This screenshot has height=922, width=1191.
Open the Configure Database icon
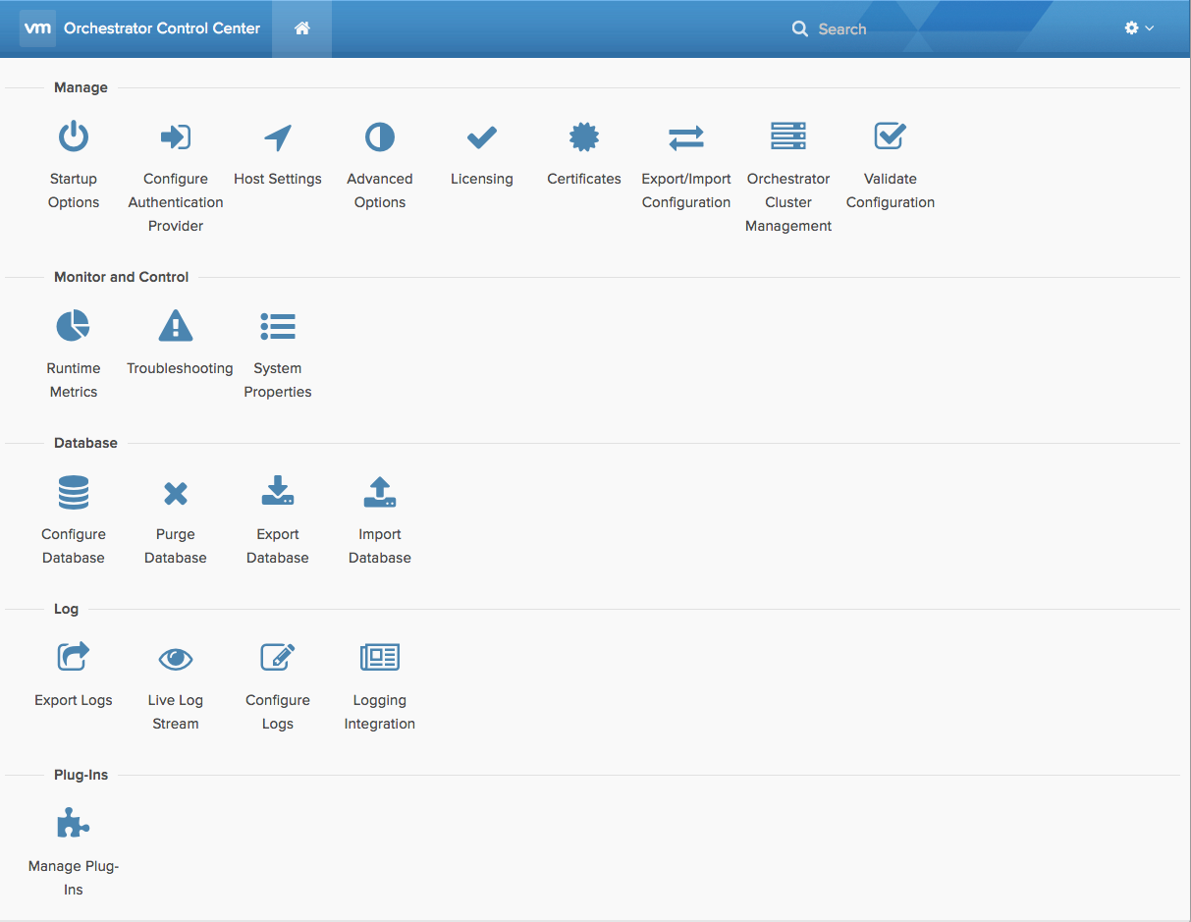[74, 492]
